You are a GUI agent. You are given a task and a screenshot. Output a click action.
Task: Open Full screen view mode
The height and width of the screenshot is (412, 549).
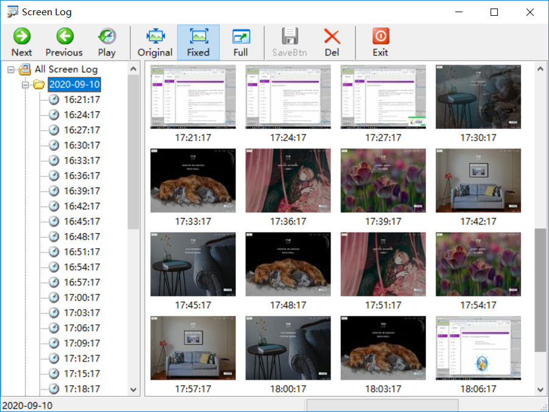[x=240, y=37]
